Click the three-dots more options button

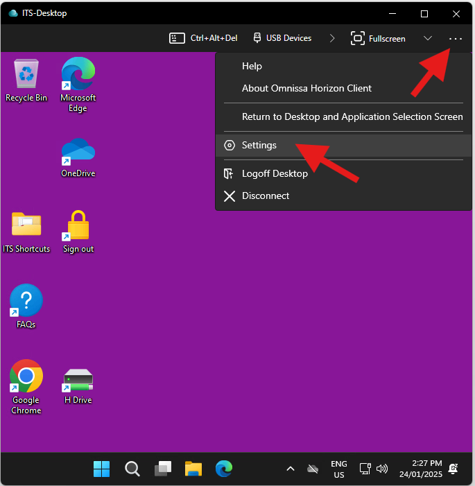pyautogui.click(x=456, y=38)
